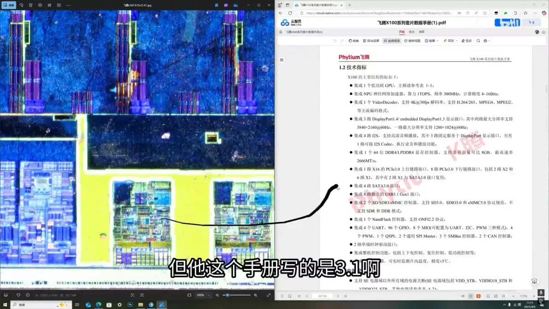Open Microsoft Edge from the taskbar
549x309 pixels.
99,305
